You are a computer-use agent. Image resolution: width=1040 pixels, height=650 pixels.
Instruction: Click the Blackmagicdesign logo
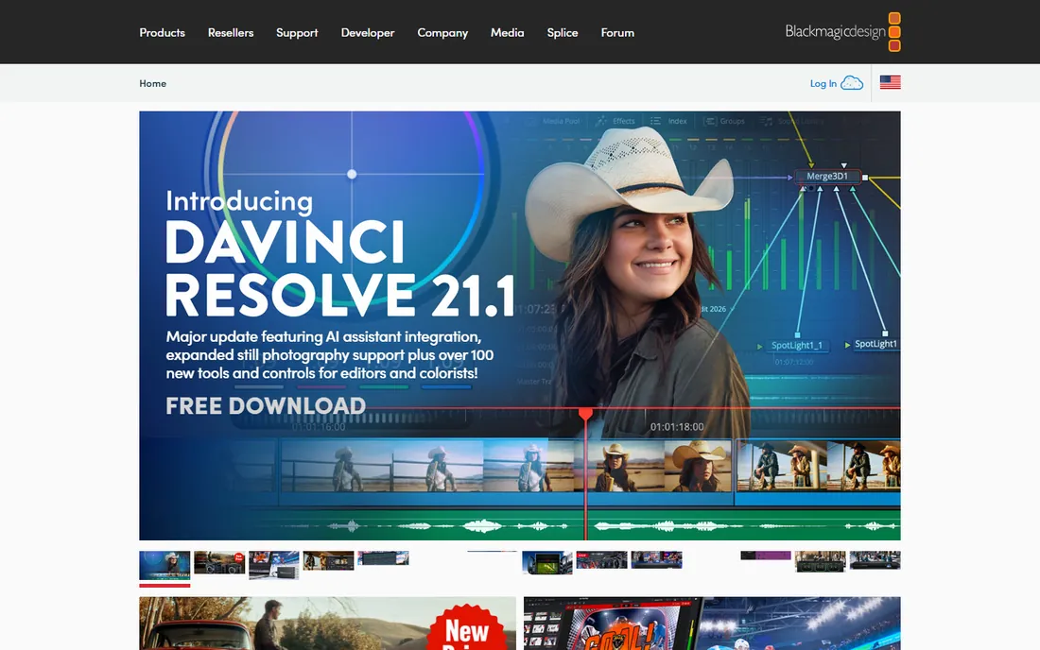[x=842, y=32]
